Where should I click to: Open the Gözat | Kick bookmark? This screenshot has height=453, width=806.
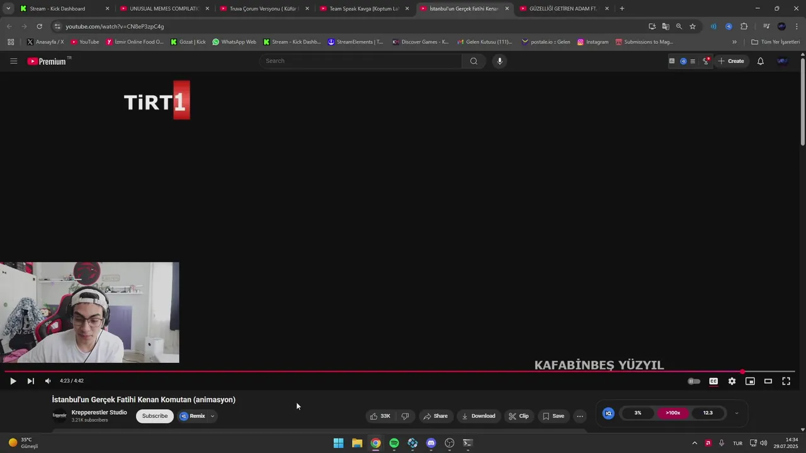click(188, 42)
